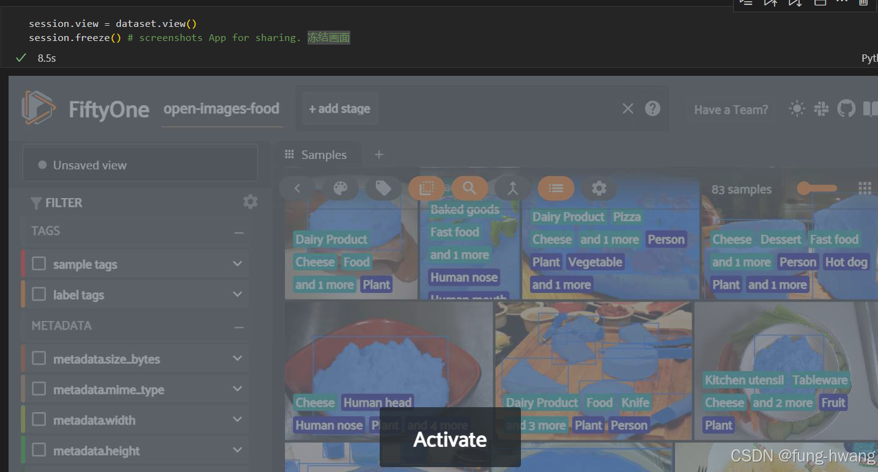Click the Vegetable label
This screenshot has width=878, height=472.
[595, 262]
